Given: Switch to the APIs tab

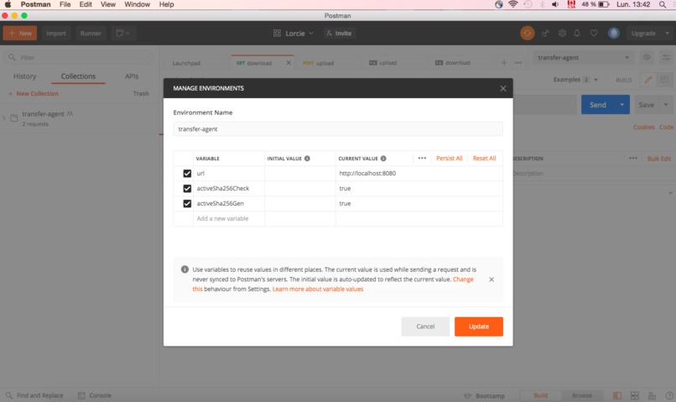Looking at the screenshot, I should coord(132,76).
